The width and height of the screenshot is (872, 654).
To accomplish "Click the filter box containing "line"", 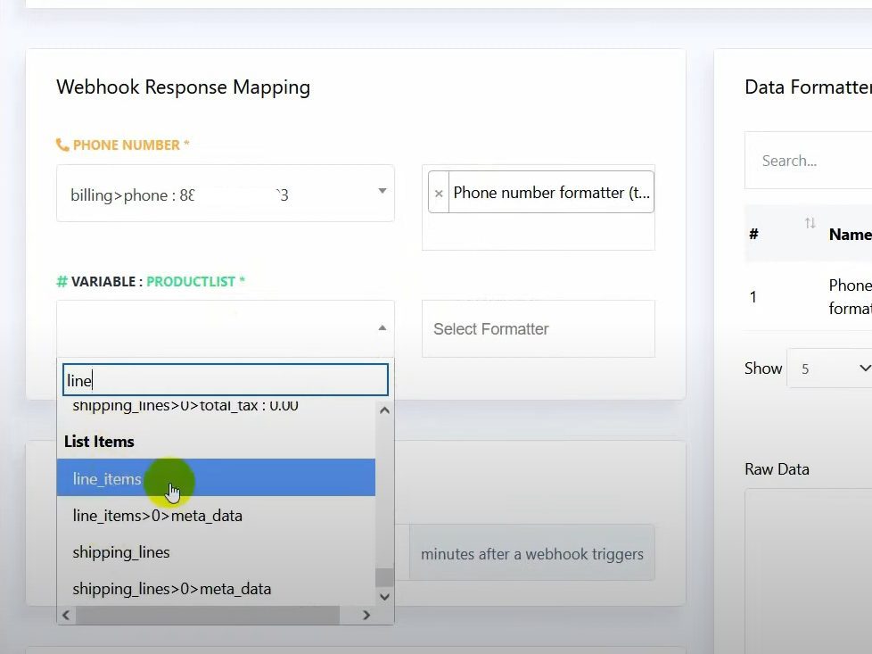I will (225, 380).
